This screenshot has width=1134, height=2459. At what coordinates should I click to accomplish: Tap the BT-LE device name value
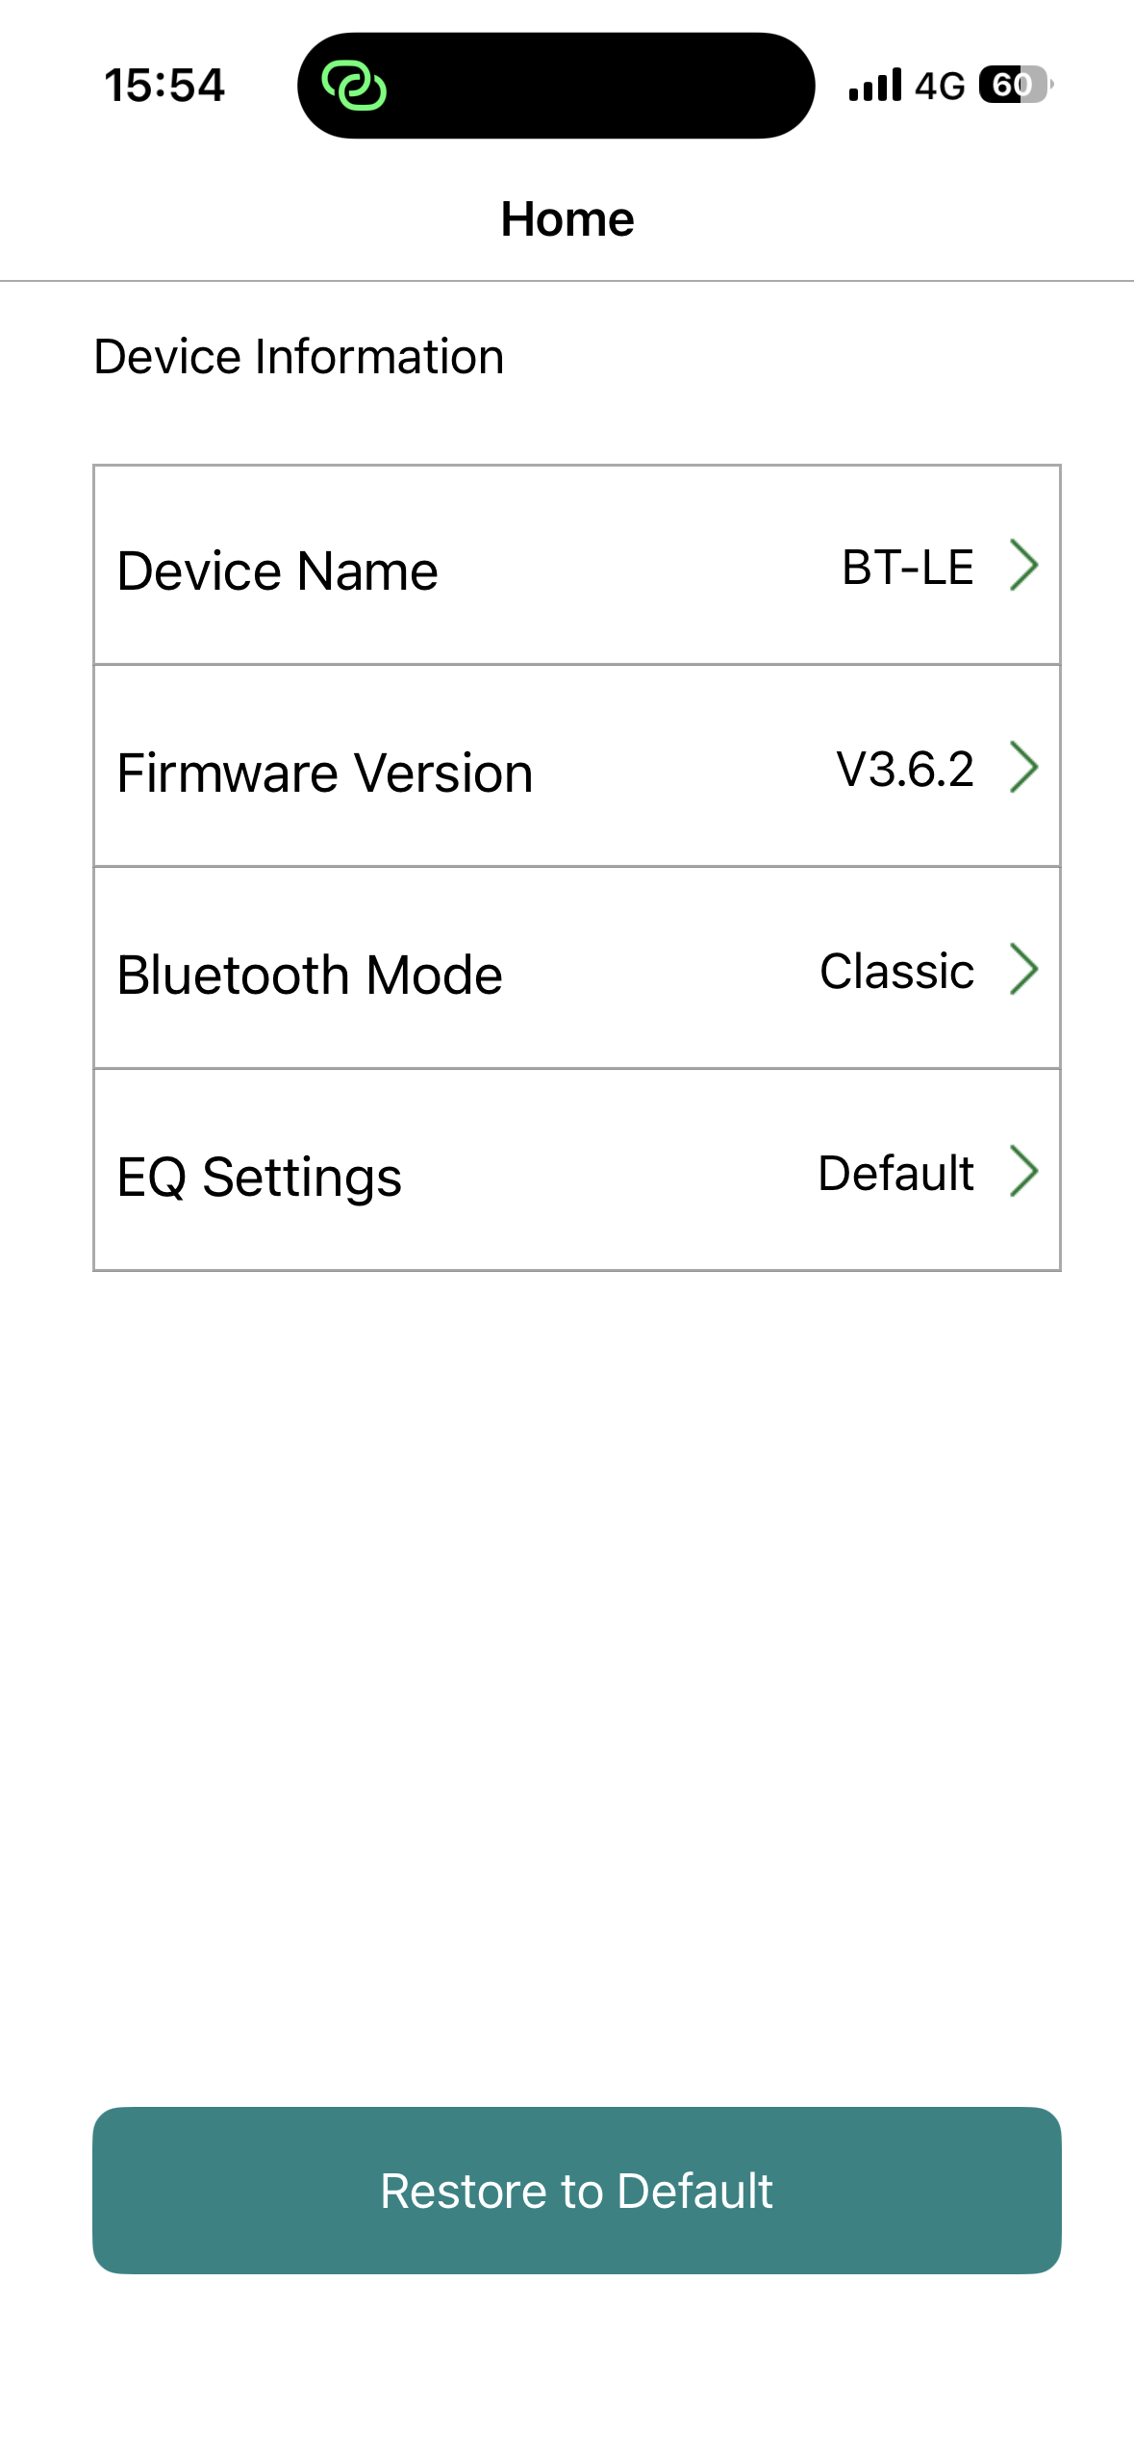click(907, 568)
